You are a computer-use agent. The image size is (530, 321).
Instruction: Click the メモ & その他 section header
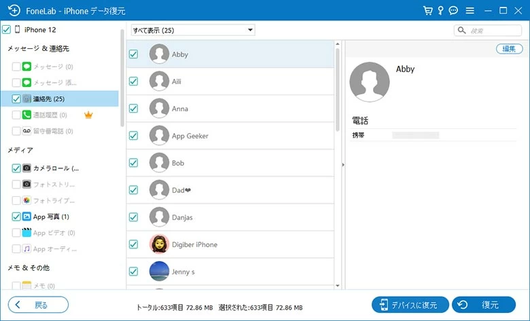pyautogui.click(x=29, y=267)
